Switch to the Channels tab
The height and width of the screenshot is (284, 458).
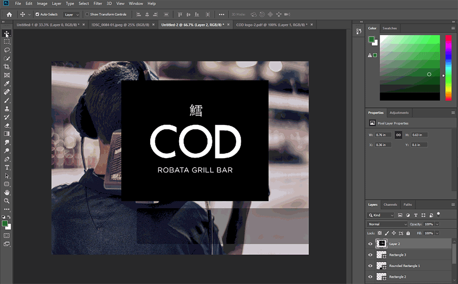pos(390,204)
